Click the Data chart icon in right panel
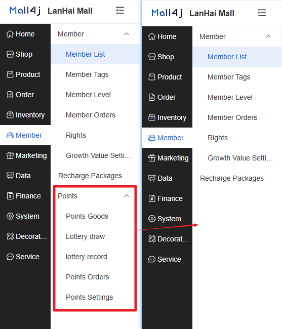282x329 pixels. pos(152,178)
